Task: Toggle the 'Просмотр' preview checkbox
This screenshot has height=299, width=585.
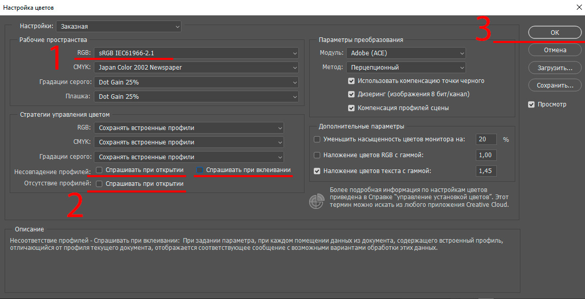Action: tap(531, 104)
